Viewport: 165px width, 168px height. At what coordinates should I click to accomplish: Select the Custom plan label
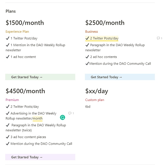(95, 100)
